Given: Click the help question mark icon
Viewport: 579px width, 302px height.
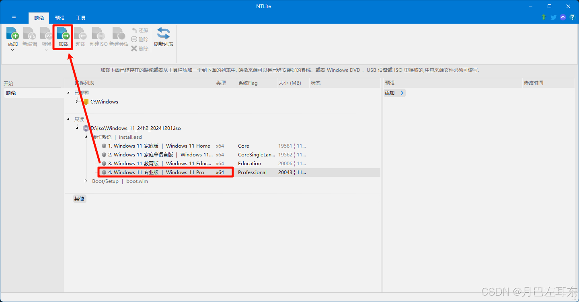Looking at the screenshot, I should pos(572,17).
